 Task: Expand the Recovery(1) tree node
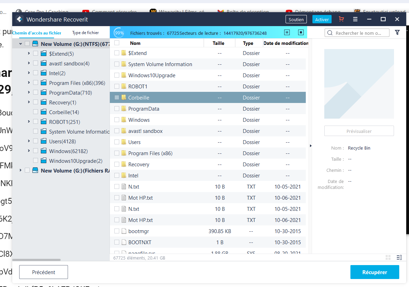point(29,102)
